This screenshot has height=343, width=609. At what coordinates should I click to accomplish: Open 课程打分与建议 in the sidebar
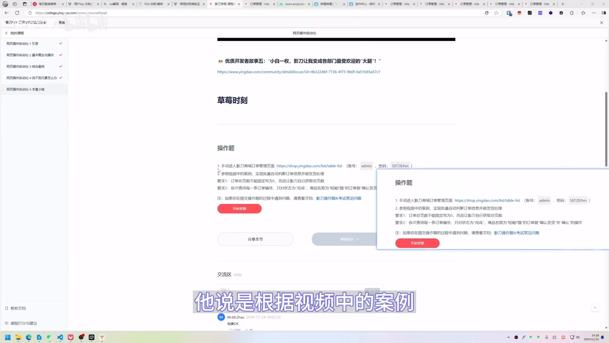coord(24,323)
